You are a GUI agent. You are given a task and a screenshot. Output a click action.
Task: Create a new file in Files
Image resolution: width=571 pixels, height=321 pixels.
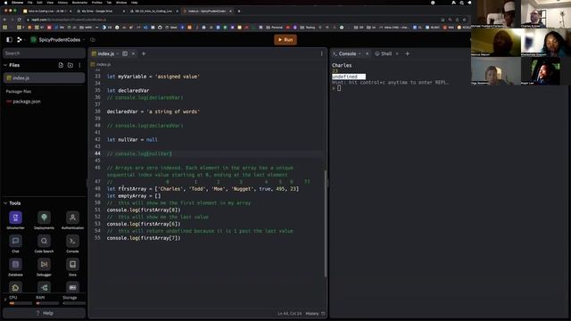pyautogui.click(x=61, y=65)
